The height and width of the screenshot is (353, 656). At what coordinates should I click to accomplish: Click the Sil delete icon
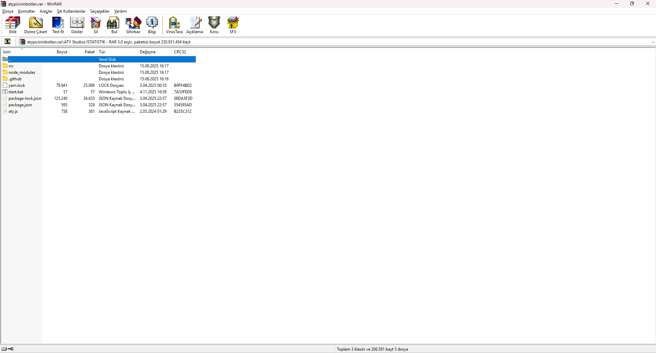(96, 25)
